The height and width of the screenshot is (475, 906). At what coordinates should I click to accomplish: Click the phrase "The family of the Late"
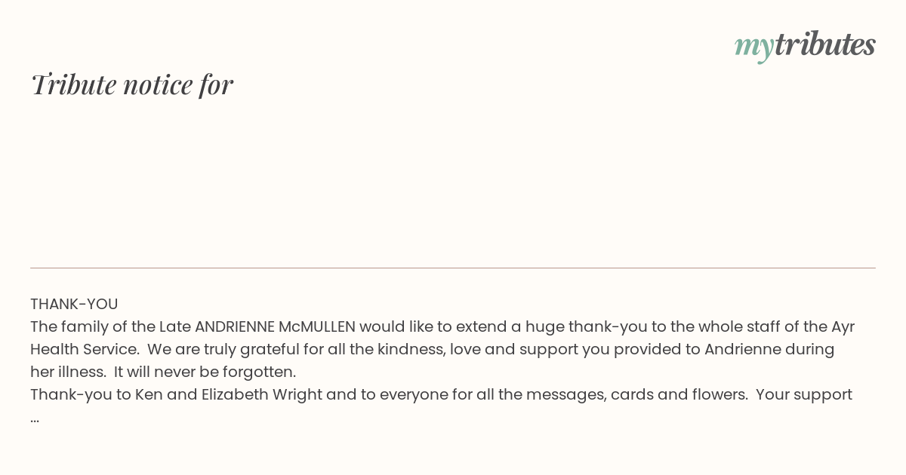click(110, 326)
